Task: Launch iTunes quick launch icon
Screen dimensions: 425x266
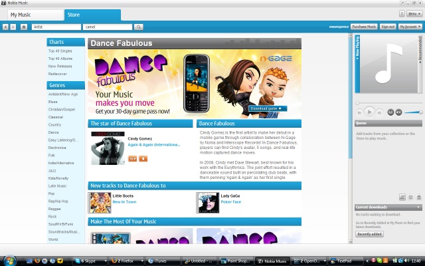Action: [52, 261]
